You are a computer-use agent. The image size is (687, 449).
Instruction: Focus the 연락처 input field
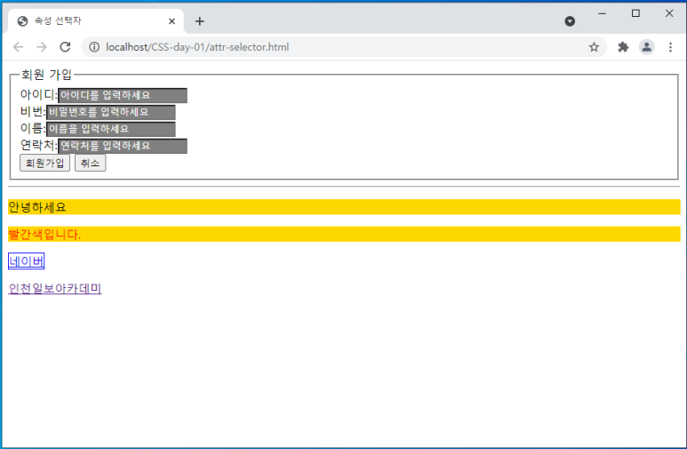click(123, 146)
